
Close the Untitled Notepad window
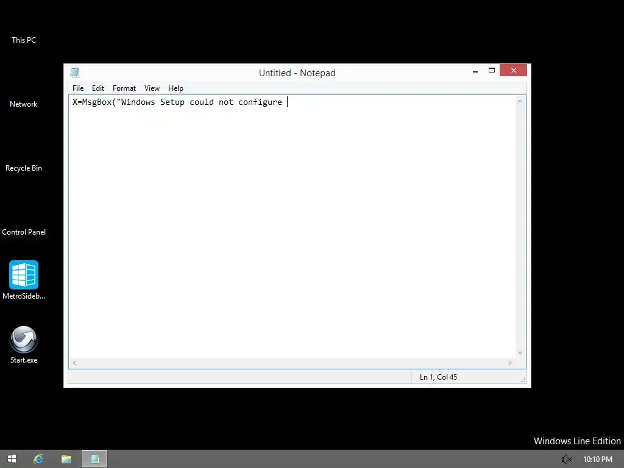tap(513, 71)
